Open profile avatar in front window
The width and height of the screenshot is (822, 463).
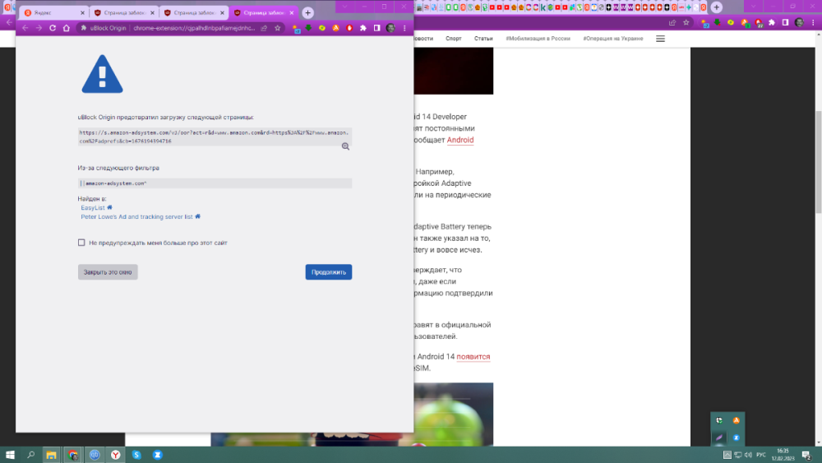point(390,28)
